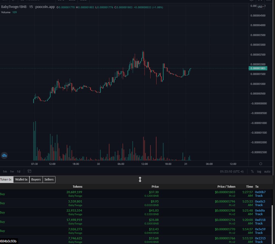Open transaction link 0x00b7
275x244 pixels.
pyautogui.click(x=260, y=192)
